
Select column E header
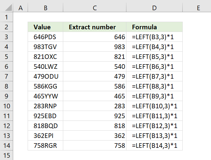pyautogui.click(x=198, y=8)
